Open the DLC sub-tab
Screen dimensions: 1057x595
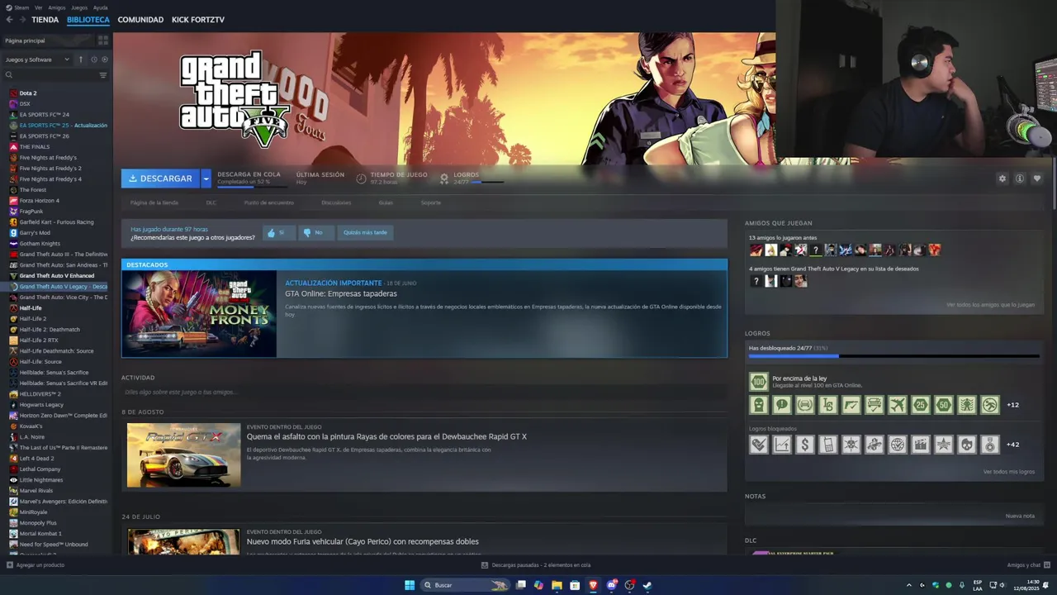point(211,202)
